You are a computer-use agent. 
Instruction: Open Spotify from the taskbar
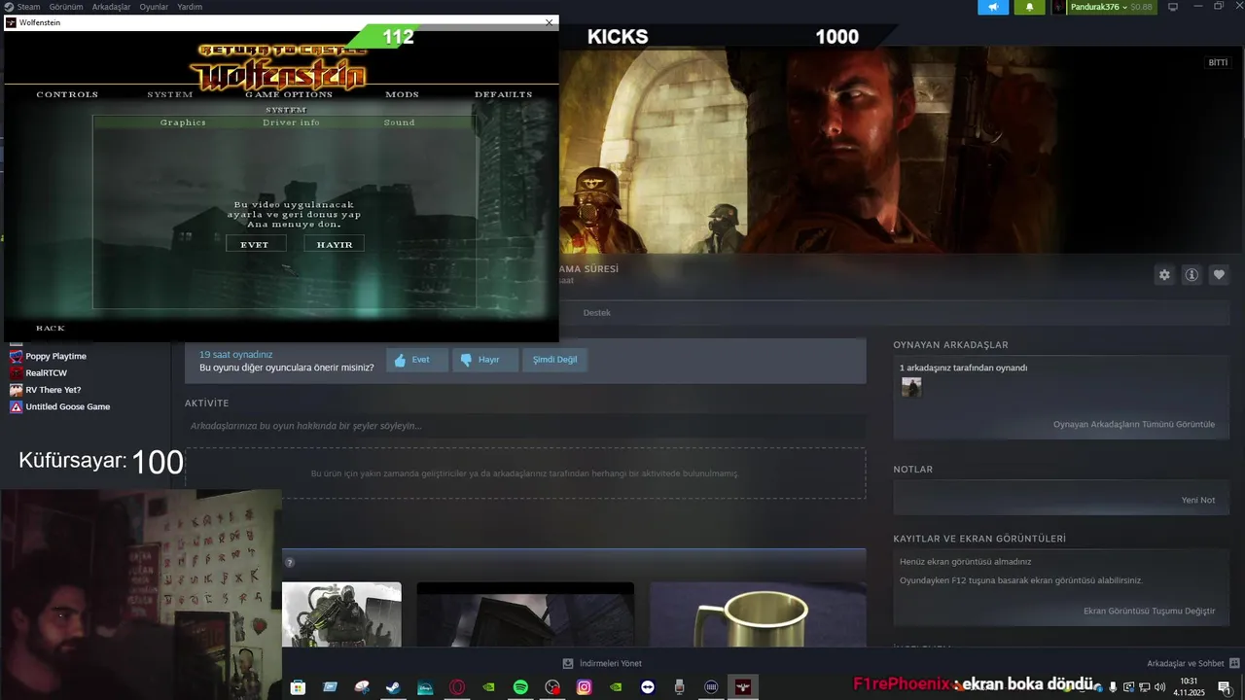[520, 687]
